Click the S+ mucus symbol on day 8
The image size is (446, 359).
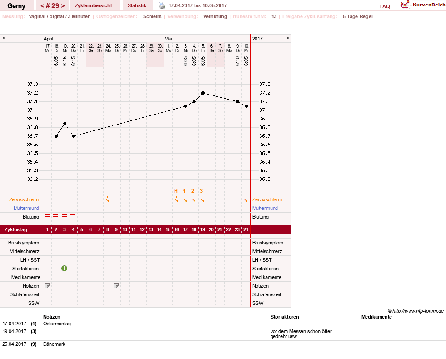click(107, 199)
